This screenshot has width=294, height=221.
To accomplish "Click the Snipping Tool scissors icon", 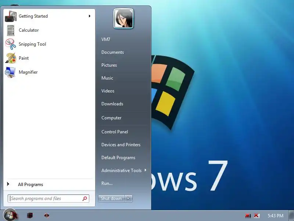I will click(x=11, y=44).
